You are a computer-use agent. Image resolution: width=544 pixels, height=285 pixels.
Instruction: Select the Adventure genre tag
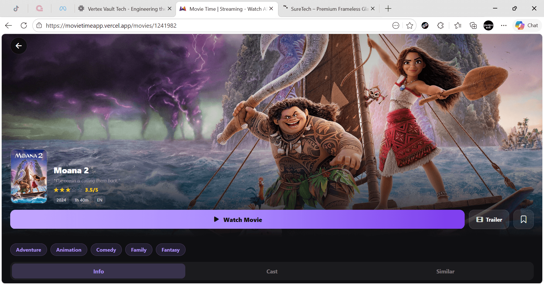29,250
